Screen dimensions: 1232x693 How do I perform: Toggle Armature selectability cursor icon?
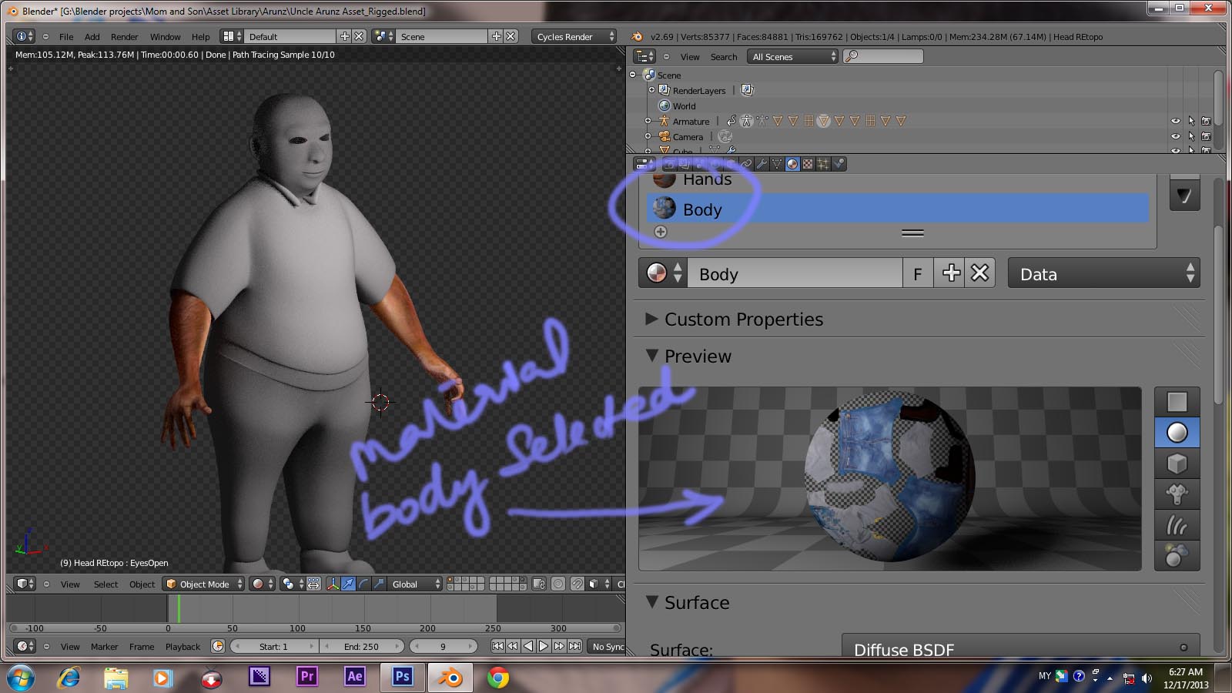[1191, 121]
